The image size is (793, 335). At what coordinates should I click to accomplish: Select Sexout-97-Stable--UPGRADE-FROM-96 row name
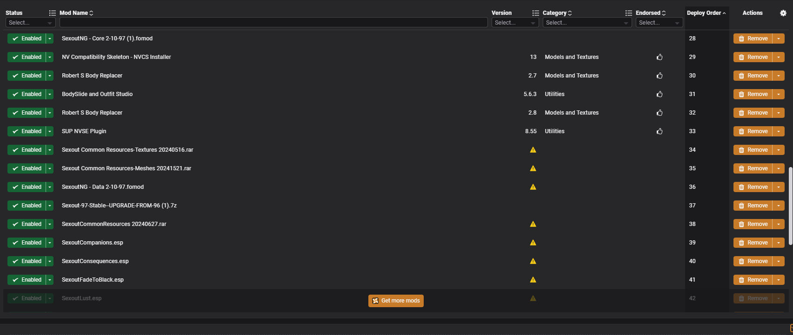click(x=119, y=206)
